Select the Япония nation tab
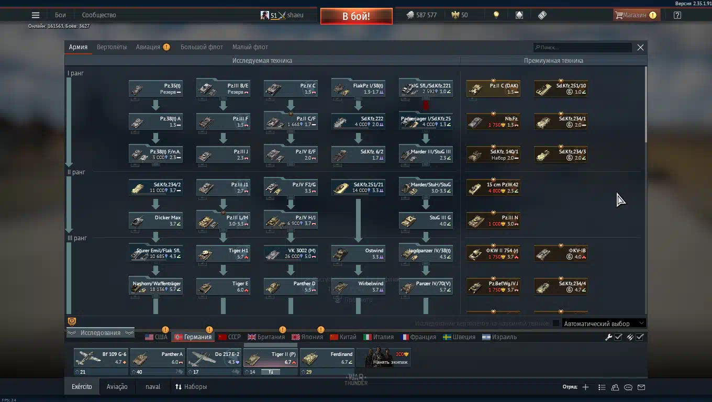 coord(307,337)
